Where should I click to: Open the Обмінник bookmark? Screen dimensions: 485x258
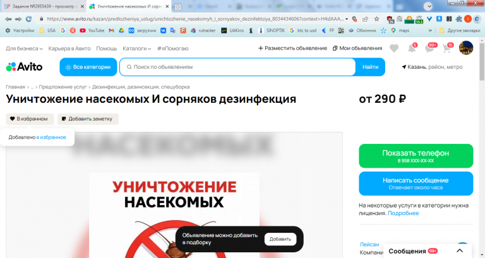(362, 30)
